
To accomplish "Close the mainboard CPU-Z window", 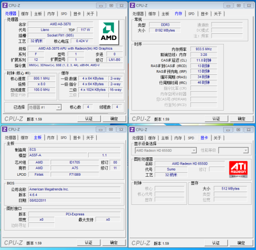I will tap(121, 130).
